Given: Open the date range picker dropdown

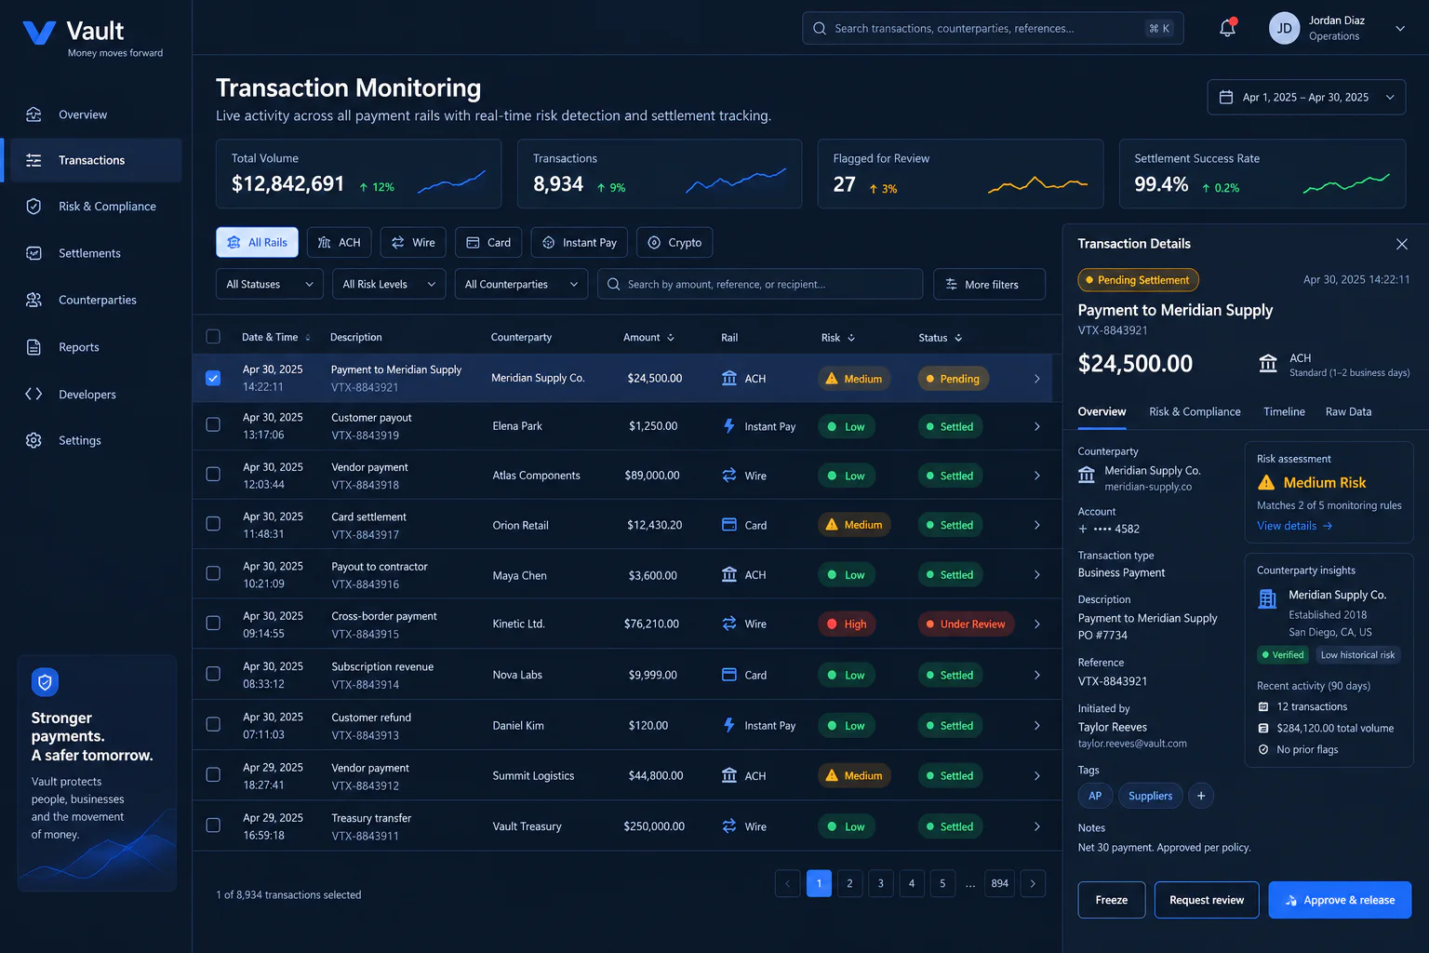Looking at the screenshot, I should 1306,97.
